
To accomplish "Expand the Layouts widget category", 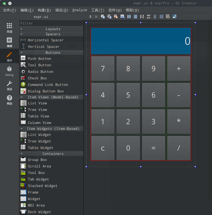I will [x=53, y=29].
